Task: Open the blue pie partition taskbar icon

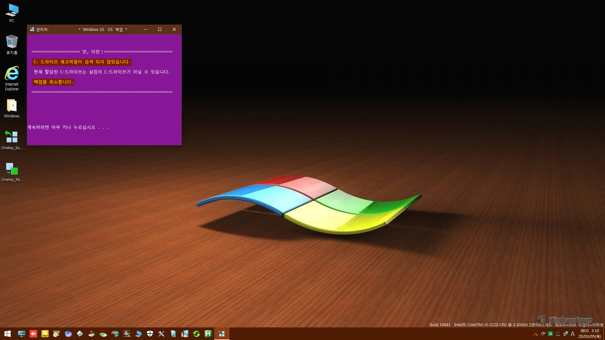Action: tap(68, 334)
